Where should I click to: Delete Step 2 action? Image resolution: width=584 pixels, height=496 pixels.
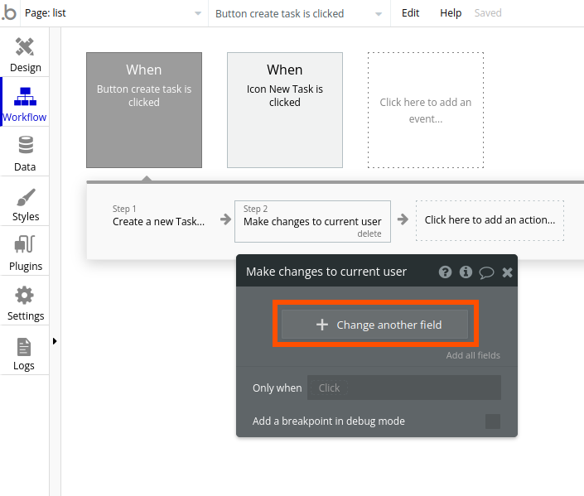pos(369,234)
